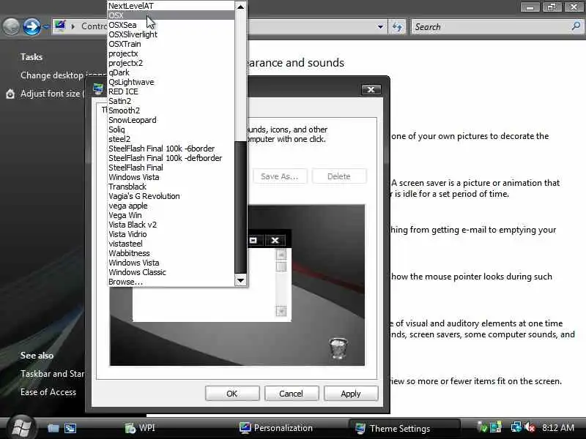586x439 pixels.
Task: Select SteelFlash Final 100k -defborder
Action: [x=171, y=158]
